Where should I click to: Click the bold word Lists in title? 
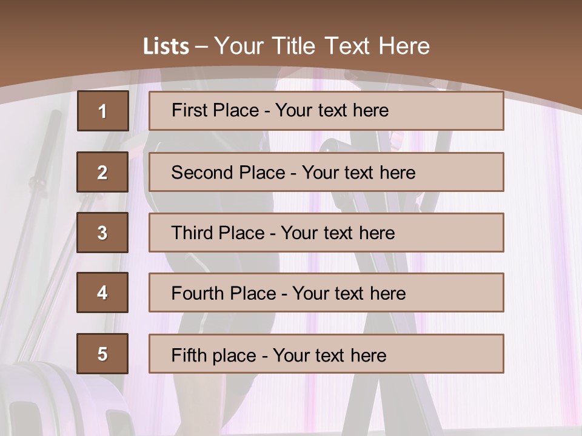coord(166,47)
